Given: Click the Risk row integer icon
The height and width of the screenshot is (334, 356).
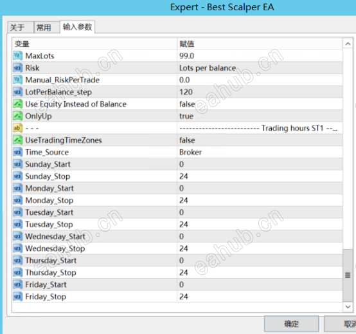Looking at the screenshot, I should [x=18, y=68].
